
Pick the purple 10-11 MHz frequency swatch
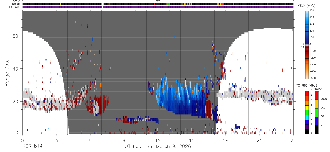tap(307, 127)
